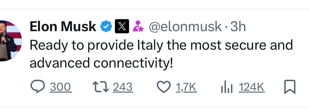Screen dimensions: 309x112
Task: Click the reply speech bubble icon
Action: [x=38, y=86]
